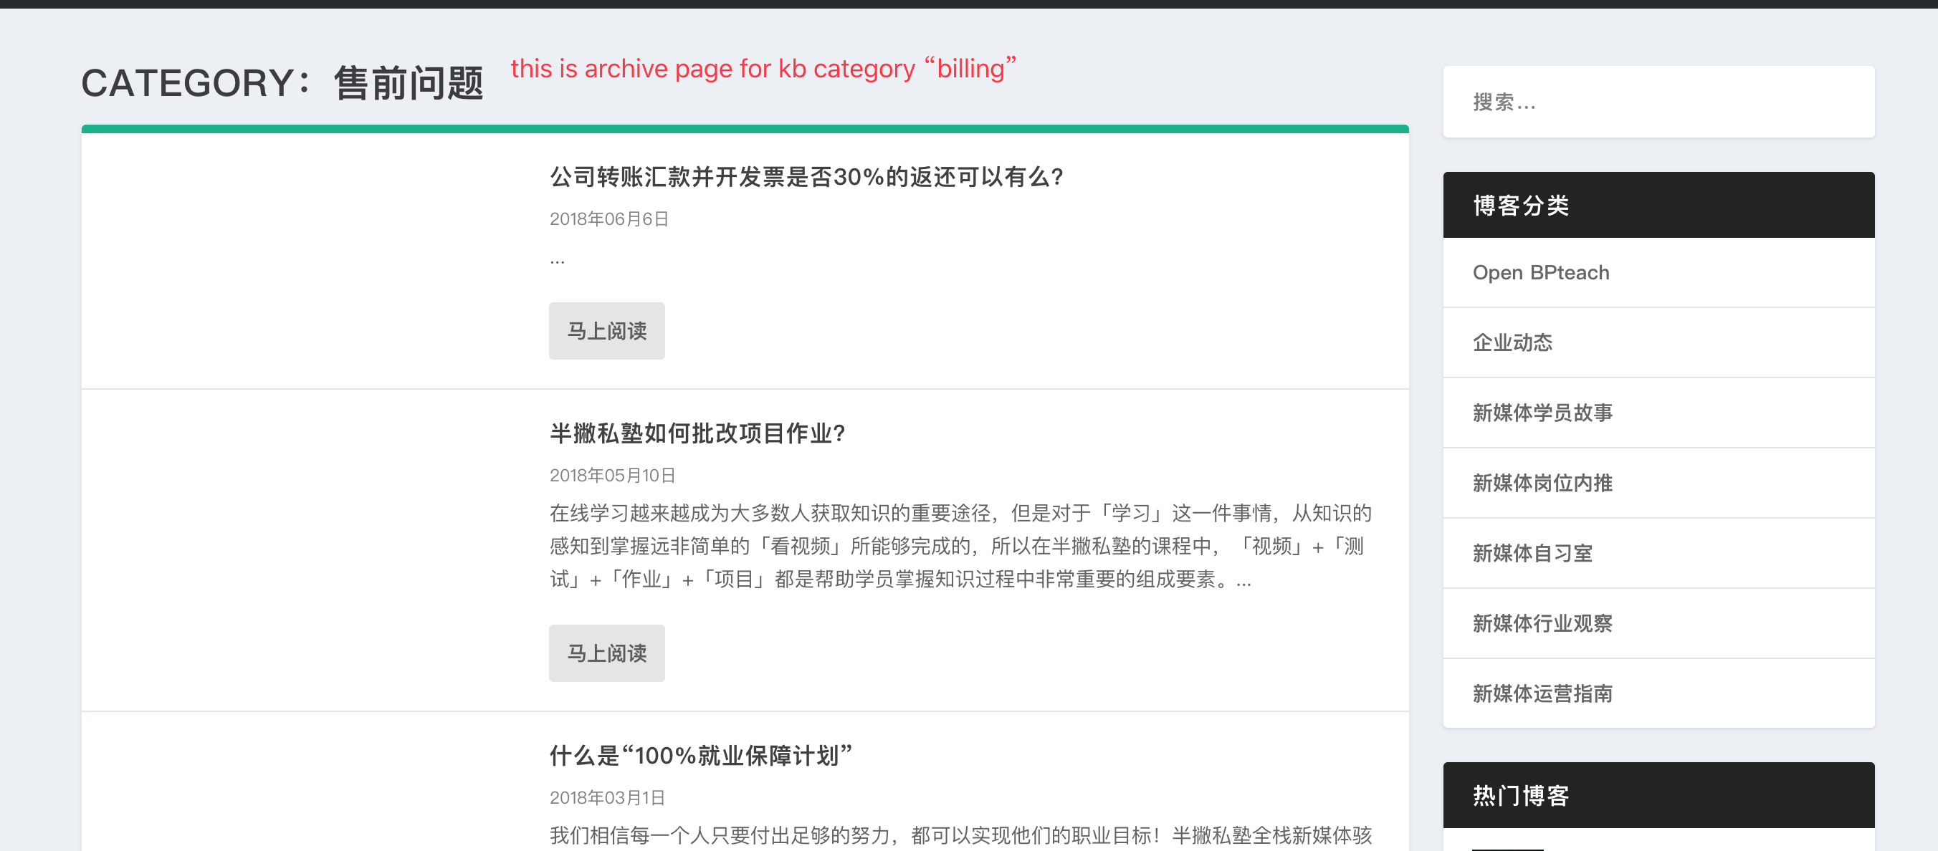1938x851 pixels.
Task: Click 马上阅读 button under 公司转账汇款 article
Action: (x=606, y=331)
